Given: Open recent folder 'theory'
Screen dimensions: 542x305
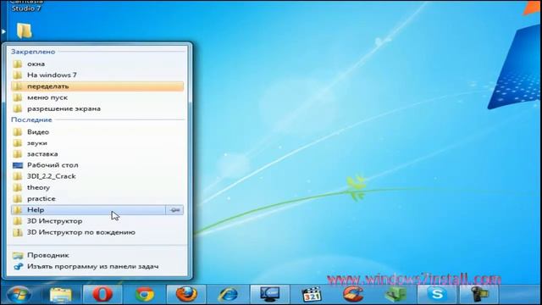Looking at the screenshot, I should 97,187.
